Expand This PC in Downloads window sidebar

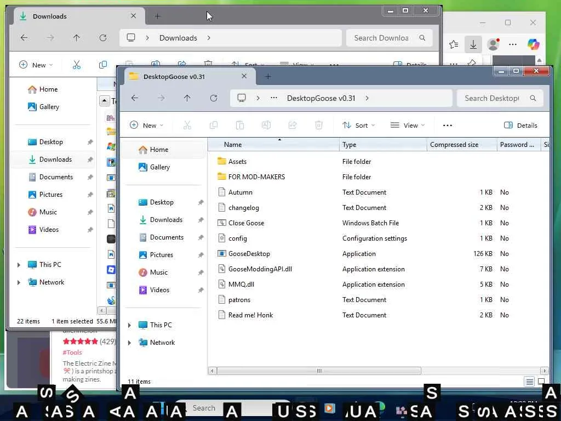tap(19, 265)
